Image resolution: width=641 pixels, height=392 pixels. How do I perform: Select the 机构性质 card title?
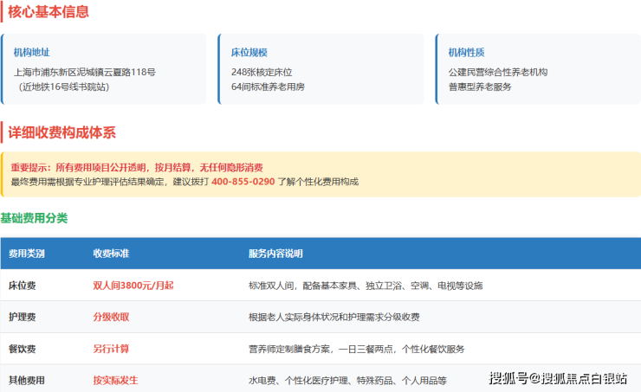pos(466,53)
